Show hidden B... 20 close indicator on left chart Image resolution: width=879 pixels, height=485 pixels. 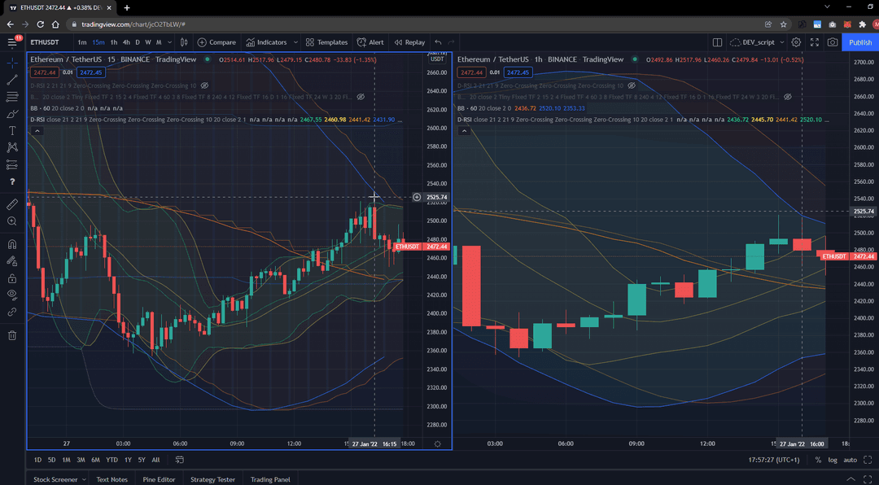tap(361, 97)
